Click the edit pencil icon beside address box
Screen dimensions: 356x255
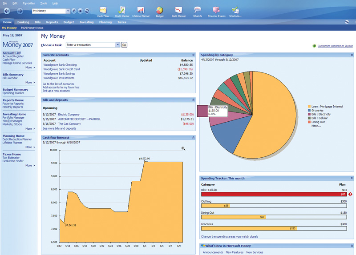click(x=74, y=11)
